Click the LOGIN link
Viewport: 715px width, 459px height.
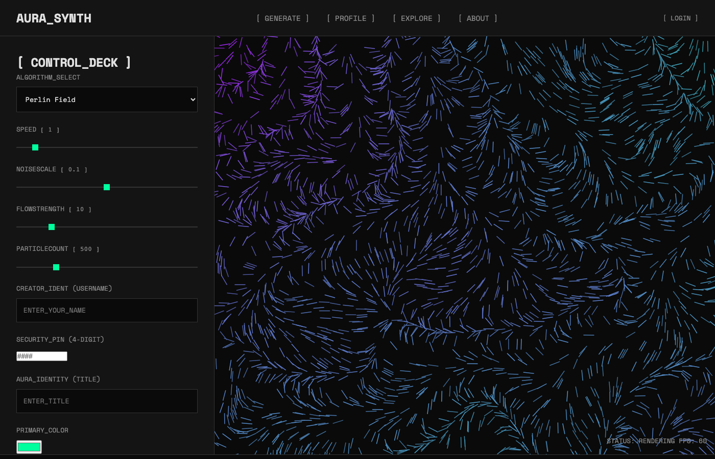click(x=681, y=18)
